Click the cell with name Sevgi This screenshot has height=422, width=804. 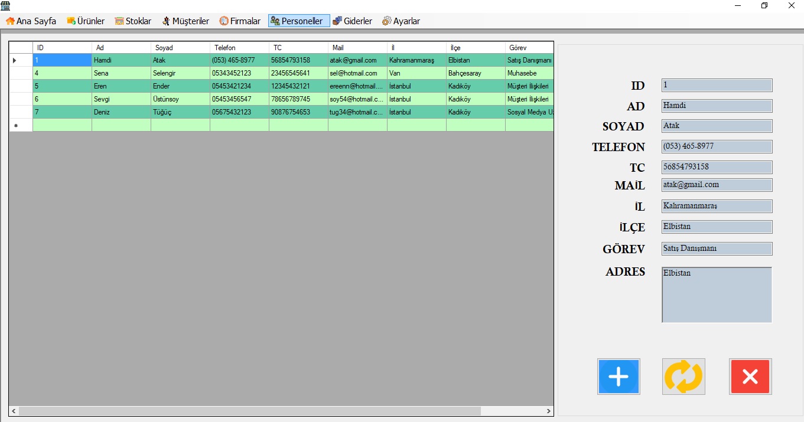(121, 99)
